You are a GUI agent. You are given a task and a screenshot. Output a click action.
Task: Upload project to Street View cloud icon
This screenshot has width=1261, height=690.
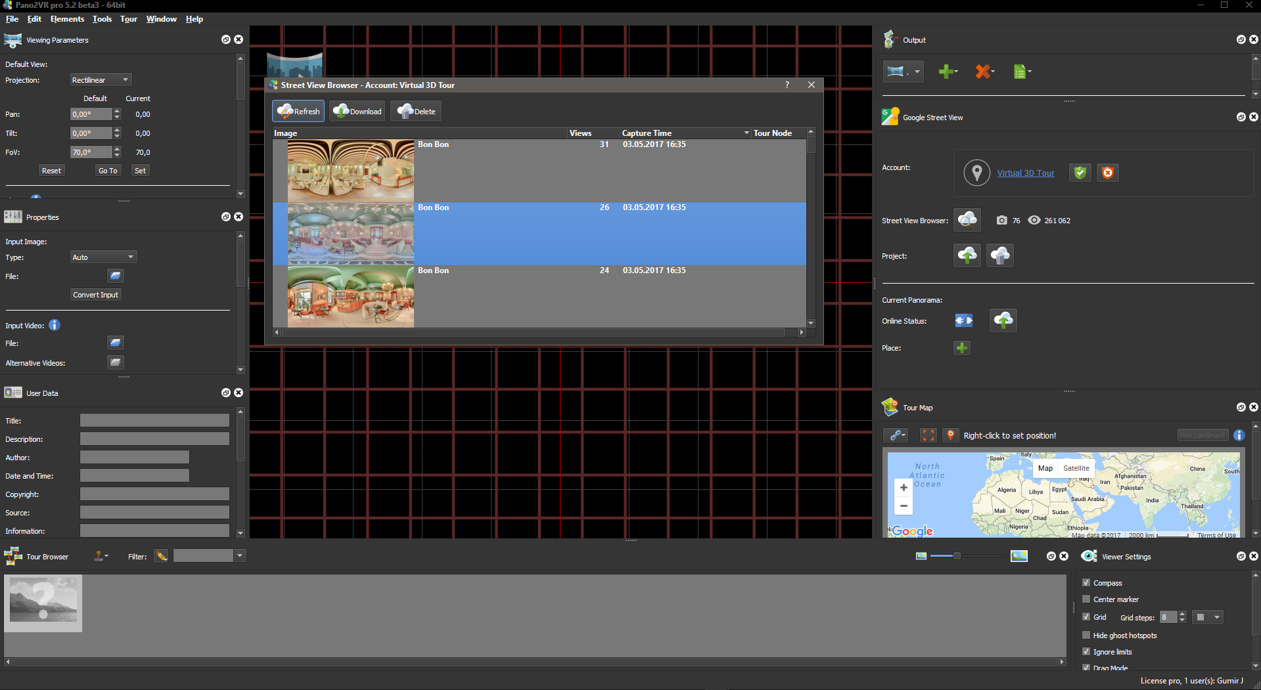coord(967,255)
